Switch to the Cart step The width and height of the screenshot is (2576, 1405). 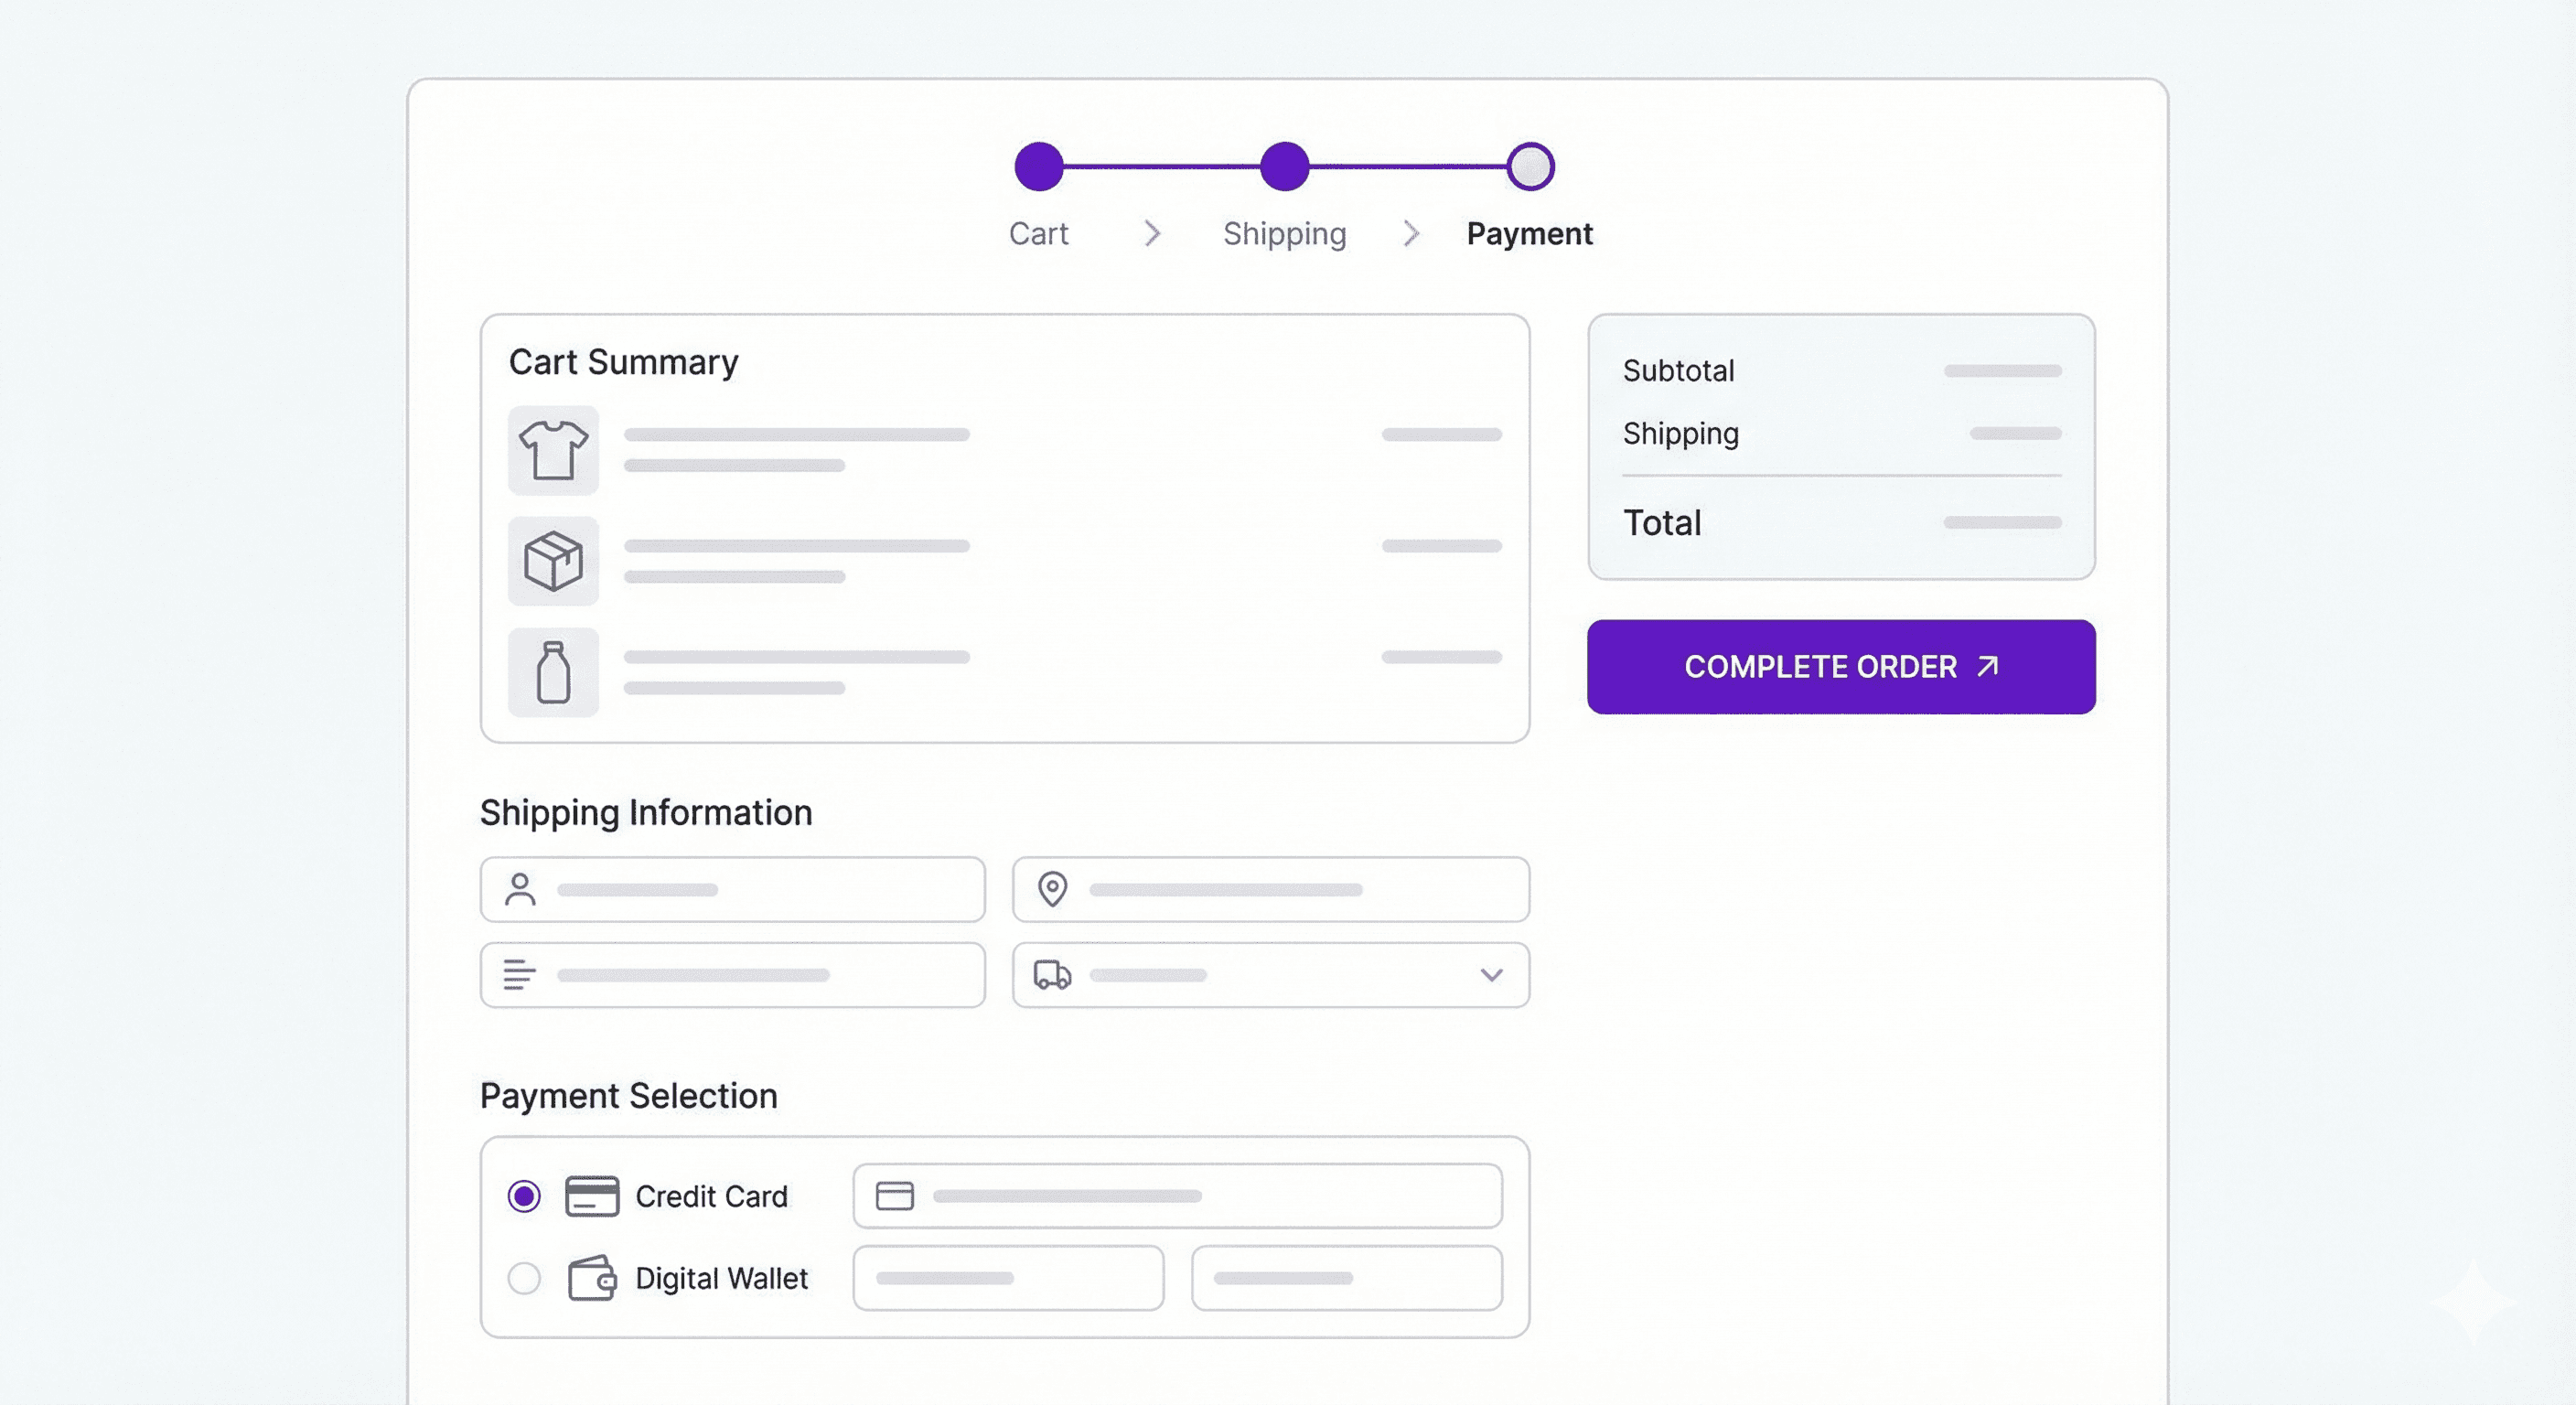click(1039, 233)
